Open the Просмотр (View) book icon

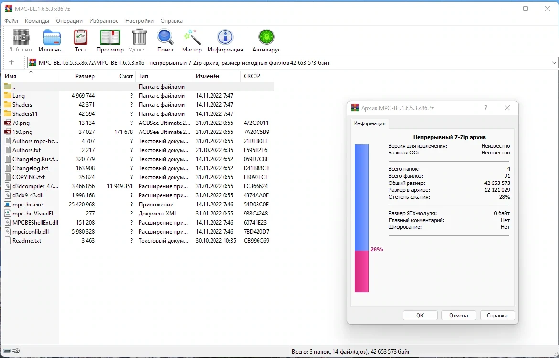click(x=110, y=37)
